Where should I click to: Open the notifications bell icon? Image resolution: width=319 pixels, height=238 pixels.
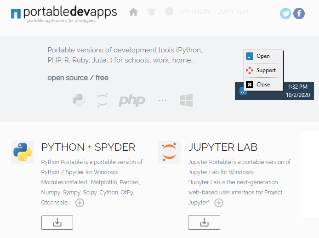tap(152, 11)
